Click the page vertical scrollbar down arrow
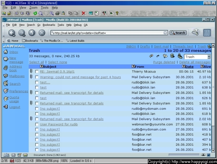 coord(213,150)
